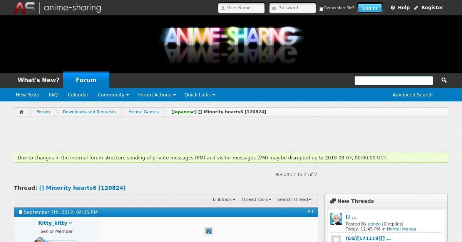Open the Hentai Manga forum link
Image resolution: width=462 pixels, height=242 pixels.
402,229
